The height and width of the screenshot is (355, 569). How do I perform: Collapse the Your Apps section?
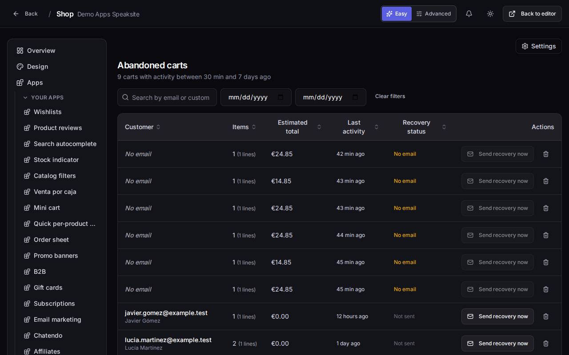pos(43,98)
